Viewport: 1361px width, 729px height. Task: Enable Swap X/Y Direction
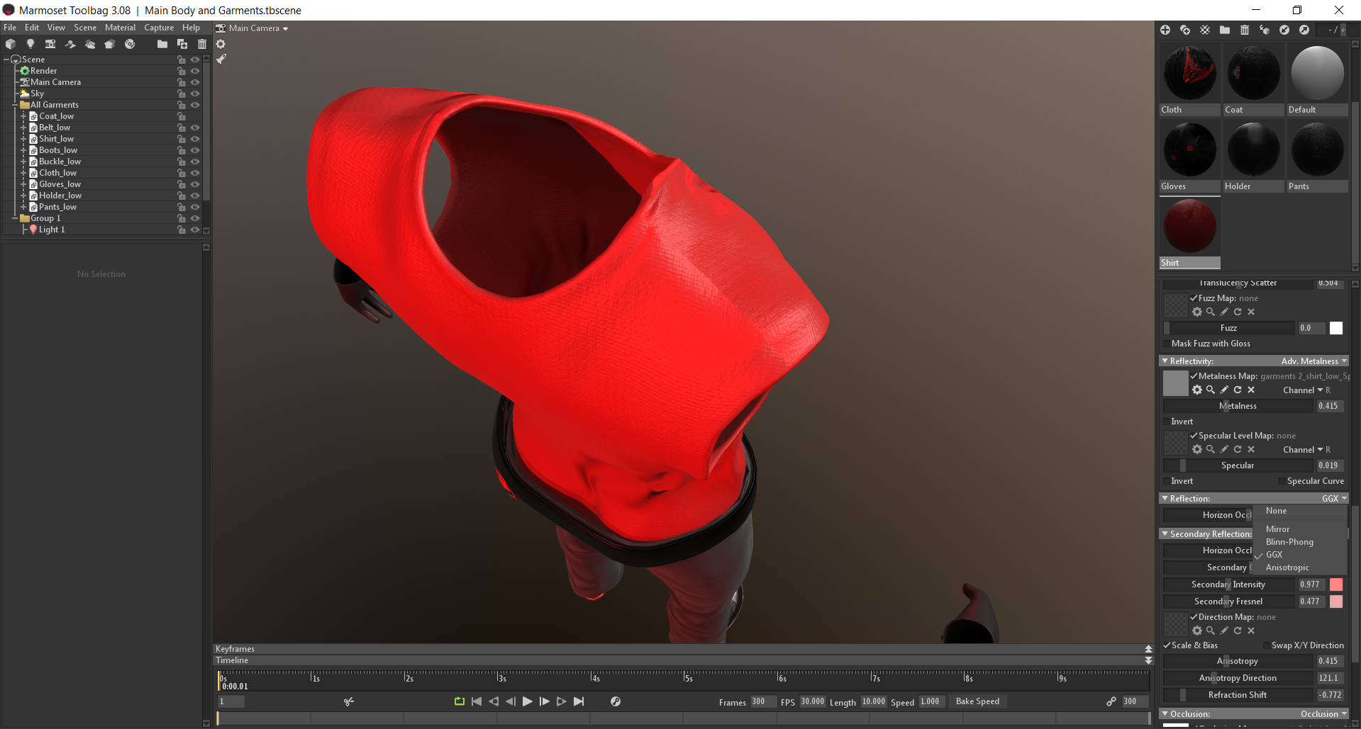(x=1267, y=645)
